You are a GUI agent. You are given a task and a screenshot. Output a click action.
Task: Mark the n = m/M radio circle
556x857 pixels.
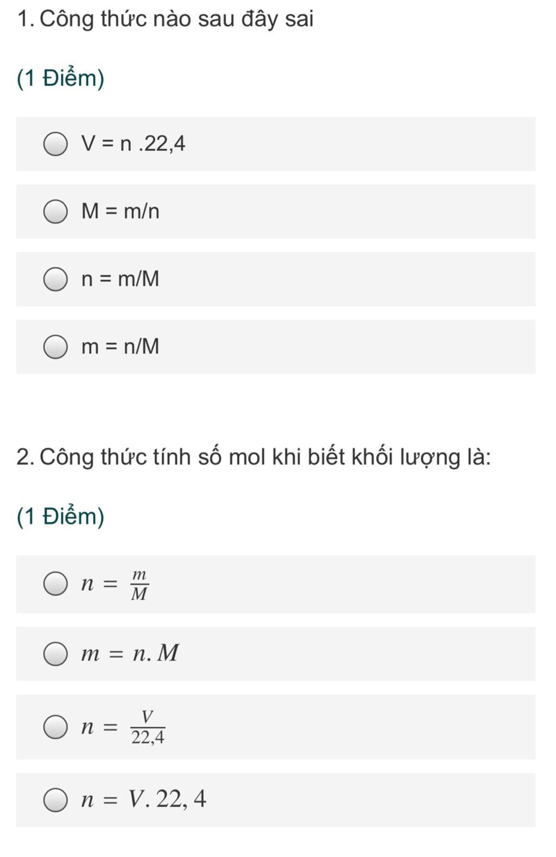coord(55,279)
